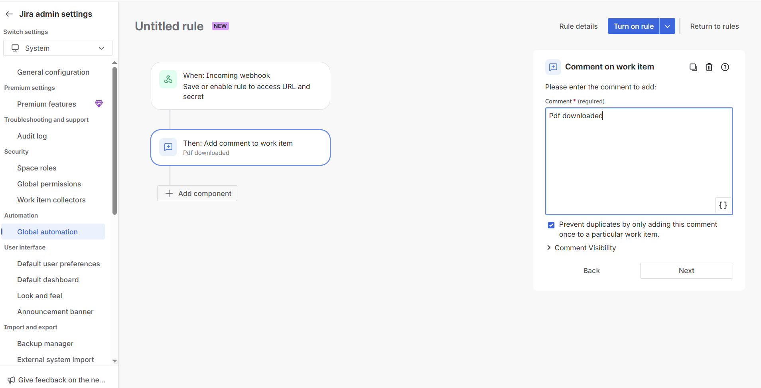Click the Premium features diamond icon
The height and width of the screenshot is (388, 761).
click(99, 104)
